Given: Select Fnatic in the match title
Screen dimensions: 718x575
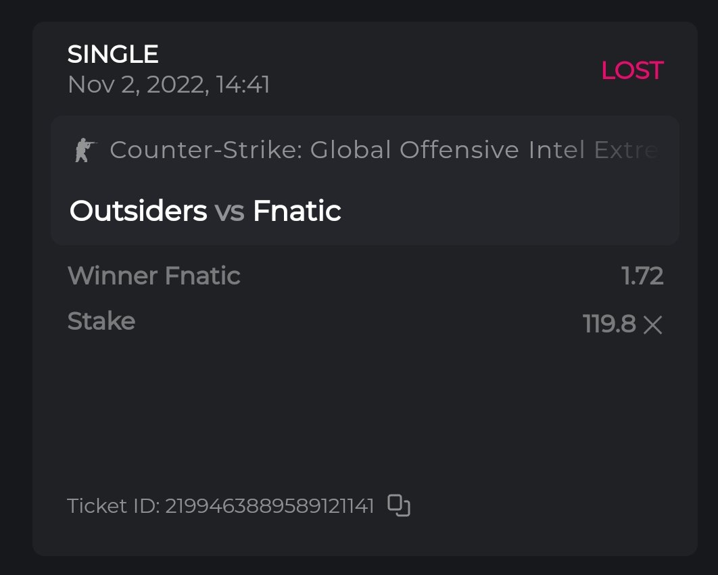Looking at the screenshot, I should pyautogui.click(x=297, y=211).
